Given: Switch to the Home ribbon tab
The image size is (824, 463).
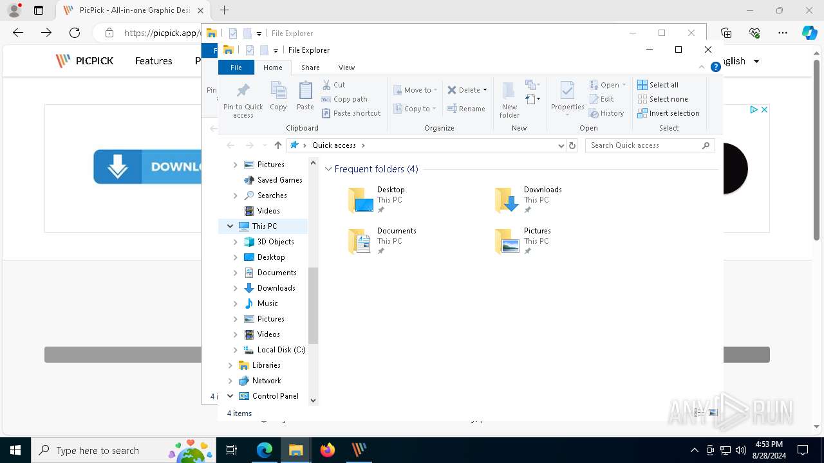Looking at the screenshot, I should (x=273, y=68).
